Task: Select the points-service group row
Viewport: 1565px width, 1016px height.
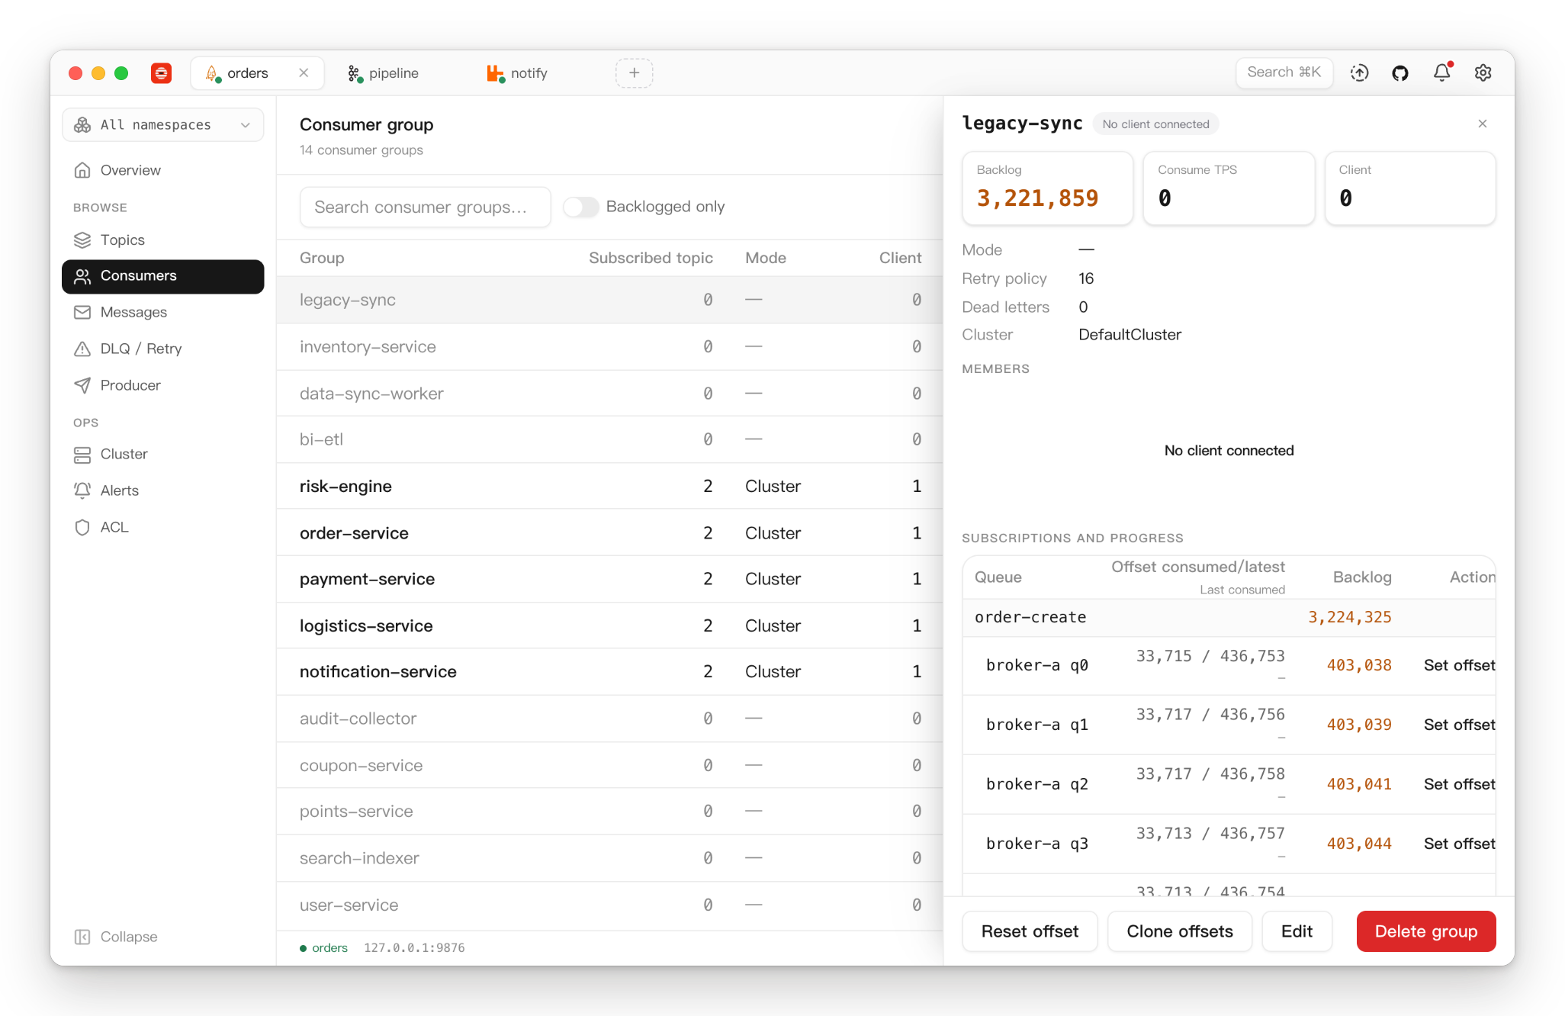Action: point(609,812)
